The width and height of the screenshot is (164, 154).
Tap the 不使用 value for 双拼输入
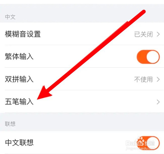point(144,80)
